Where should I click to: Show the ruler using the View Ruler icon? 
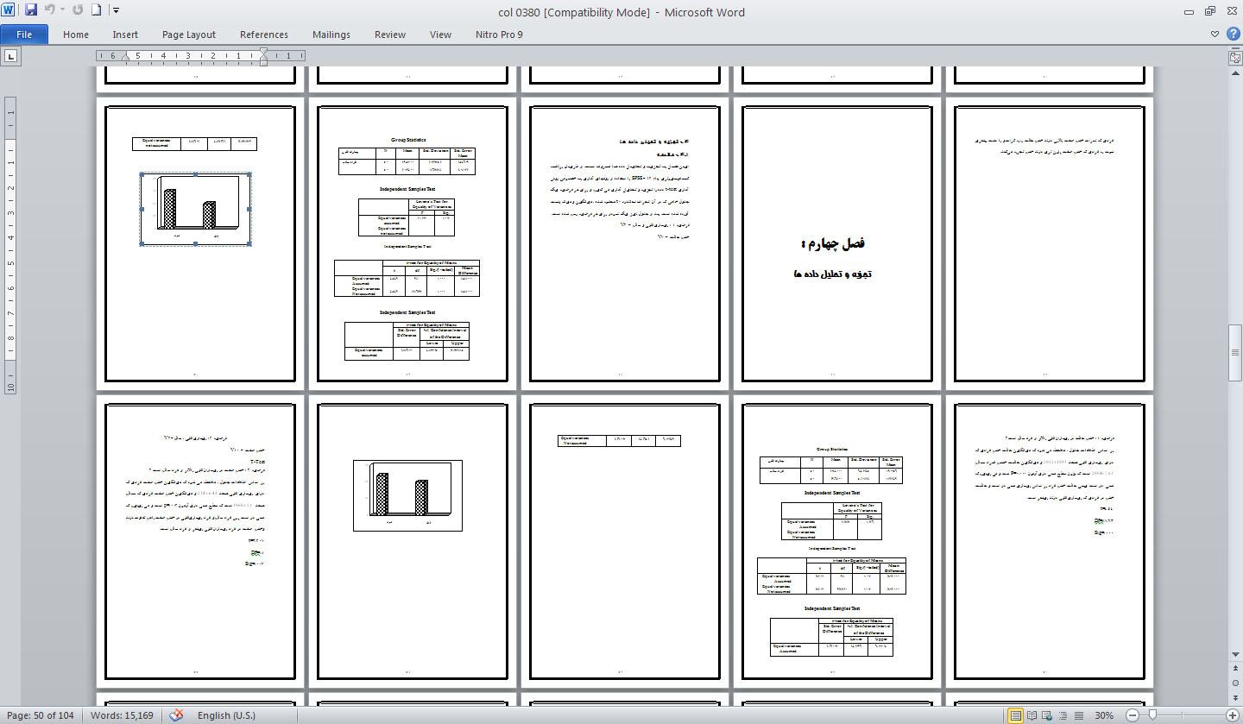click(1234, 57)
